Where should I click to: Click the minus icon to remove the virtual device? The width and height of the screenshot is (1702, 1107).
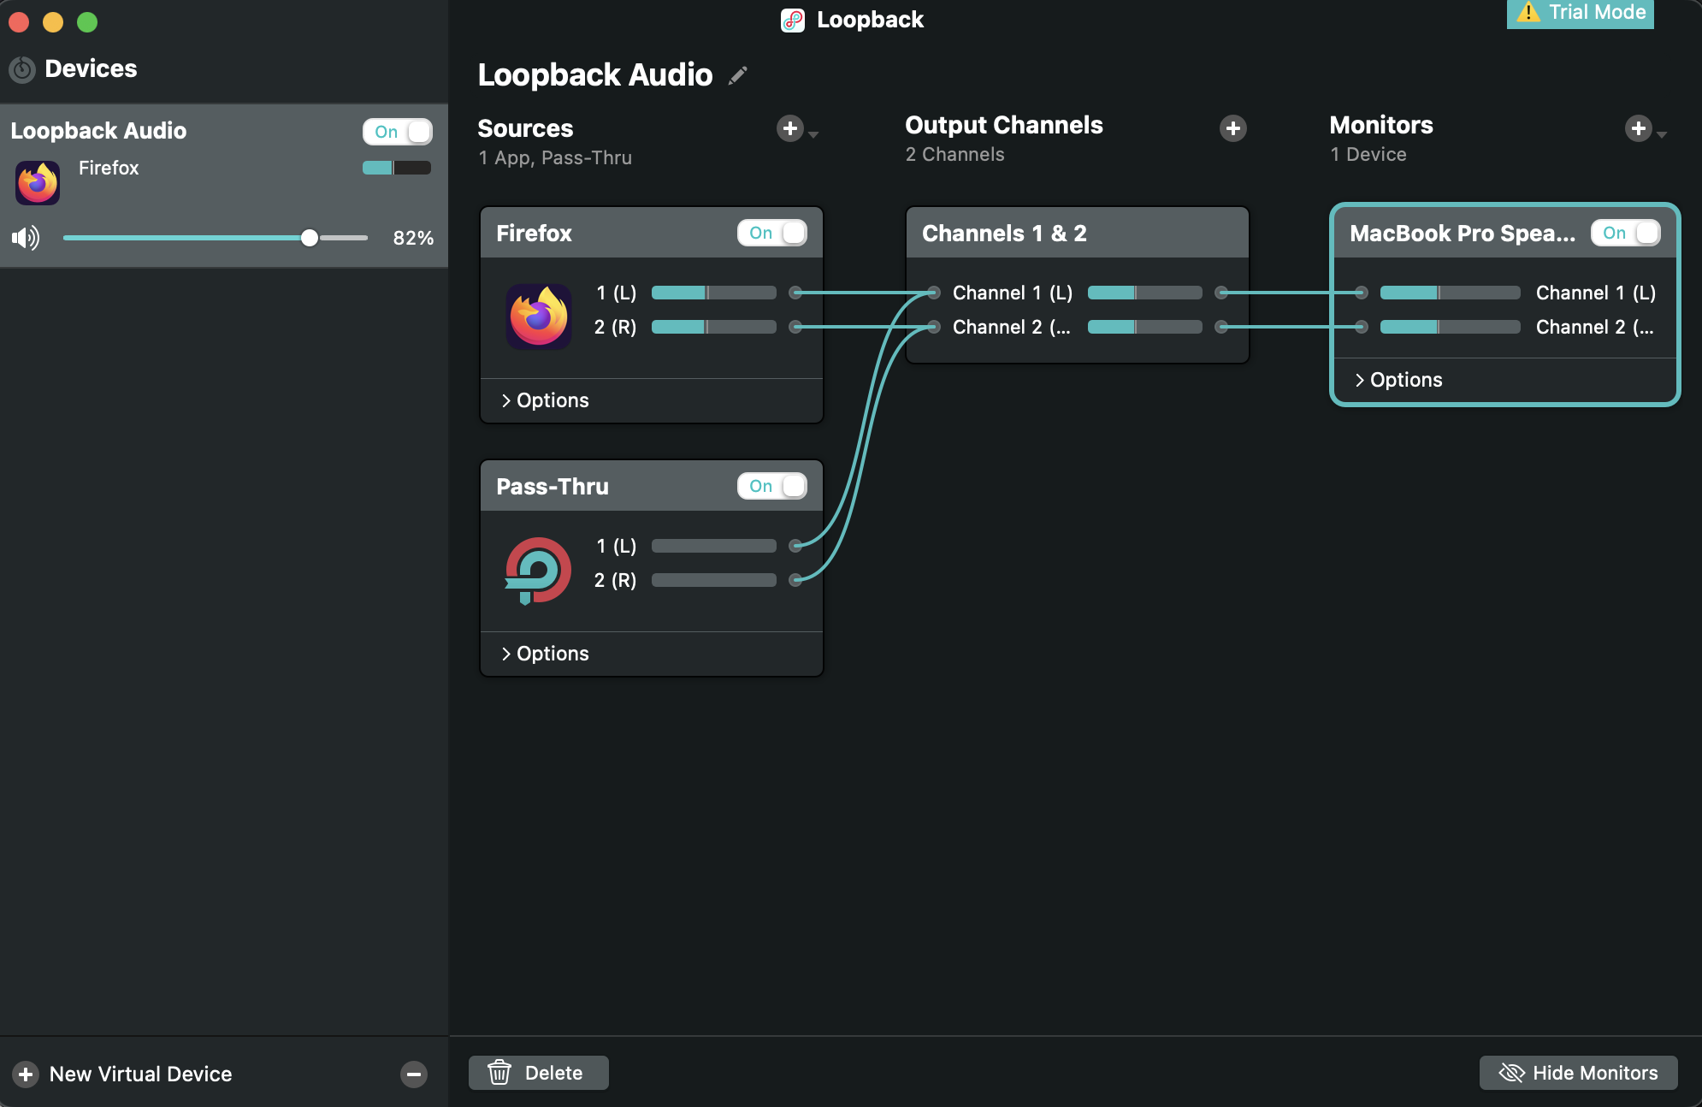pyautogui.click(x=414, y=1074)
